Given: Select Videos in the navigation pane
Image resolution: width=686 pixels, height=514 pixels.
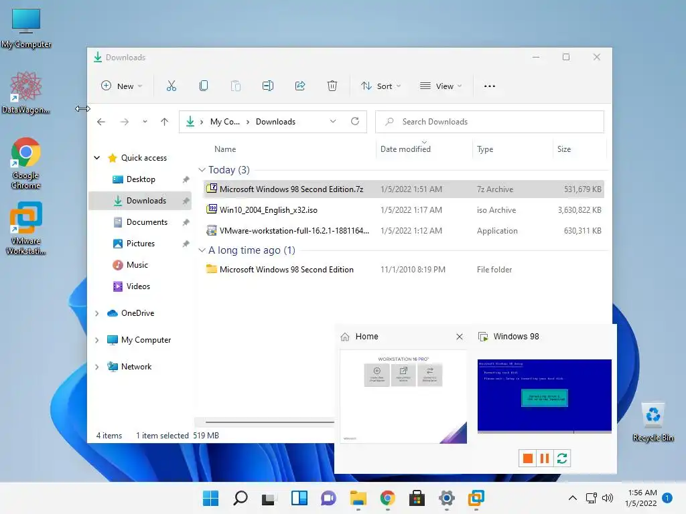Looking at the screenshot, I should (x=140, y=286).
